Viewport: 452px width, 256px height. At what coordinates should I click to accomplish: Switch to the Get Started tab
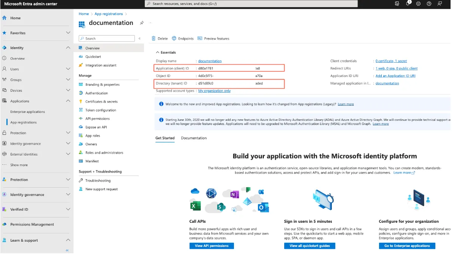[165, 138]
